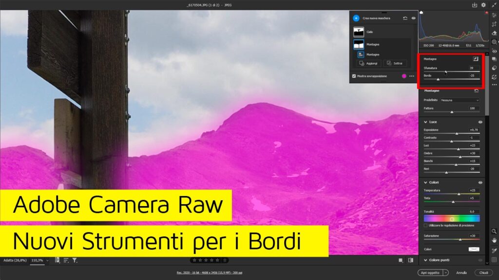499x280 pixels.
Task: Select the Cielo mask thumbnail
Action: (359, 32)
